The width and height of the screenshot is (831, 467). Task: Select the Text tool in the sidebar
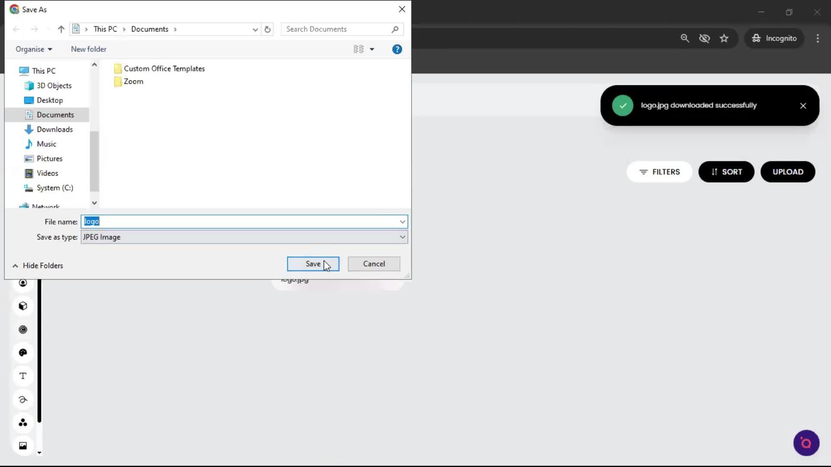pyautogui.click(x=23, y=376)
